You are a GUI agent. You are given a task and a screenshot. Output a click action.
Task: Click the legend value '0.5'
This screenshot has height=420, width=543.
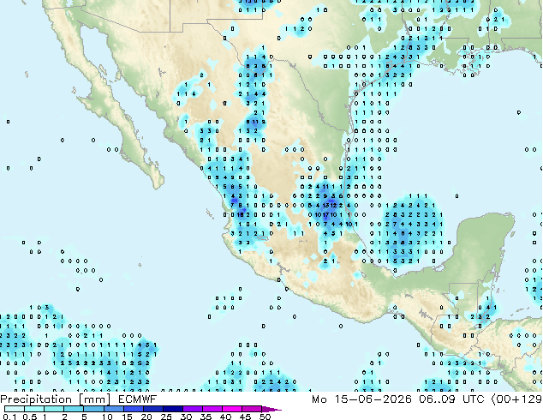[x=29, y=417]
